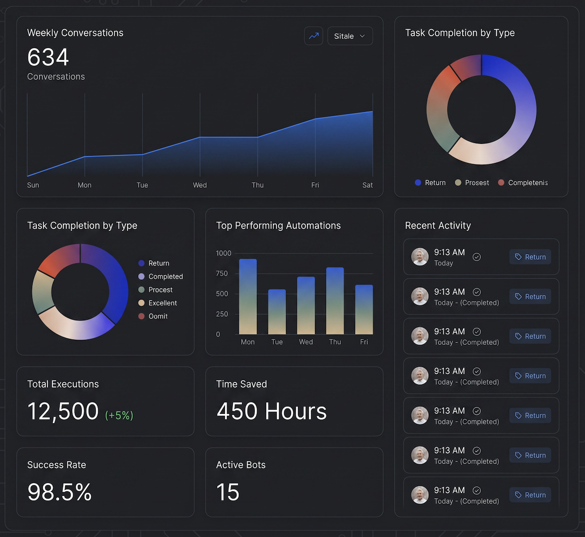Viewport: 585px width, 537px height.
Task: Click the Return legend dot beside Prosest
Action: tap(418, 183)
